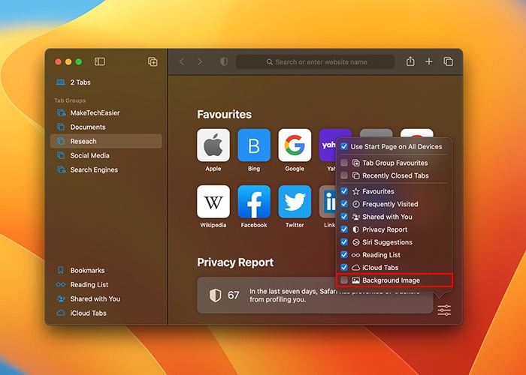Open the Social Media tab group
This screenshot has height=375, width=526.
tap(106, 155)
